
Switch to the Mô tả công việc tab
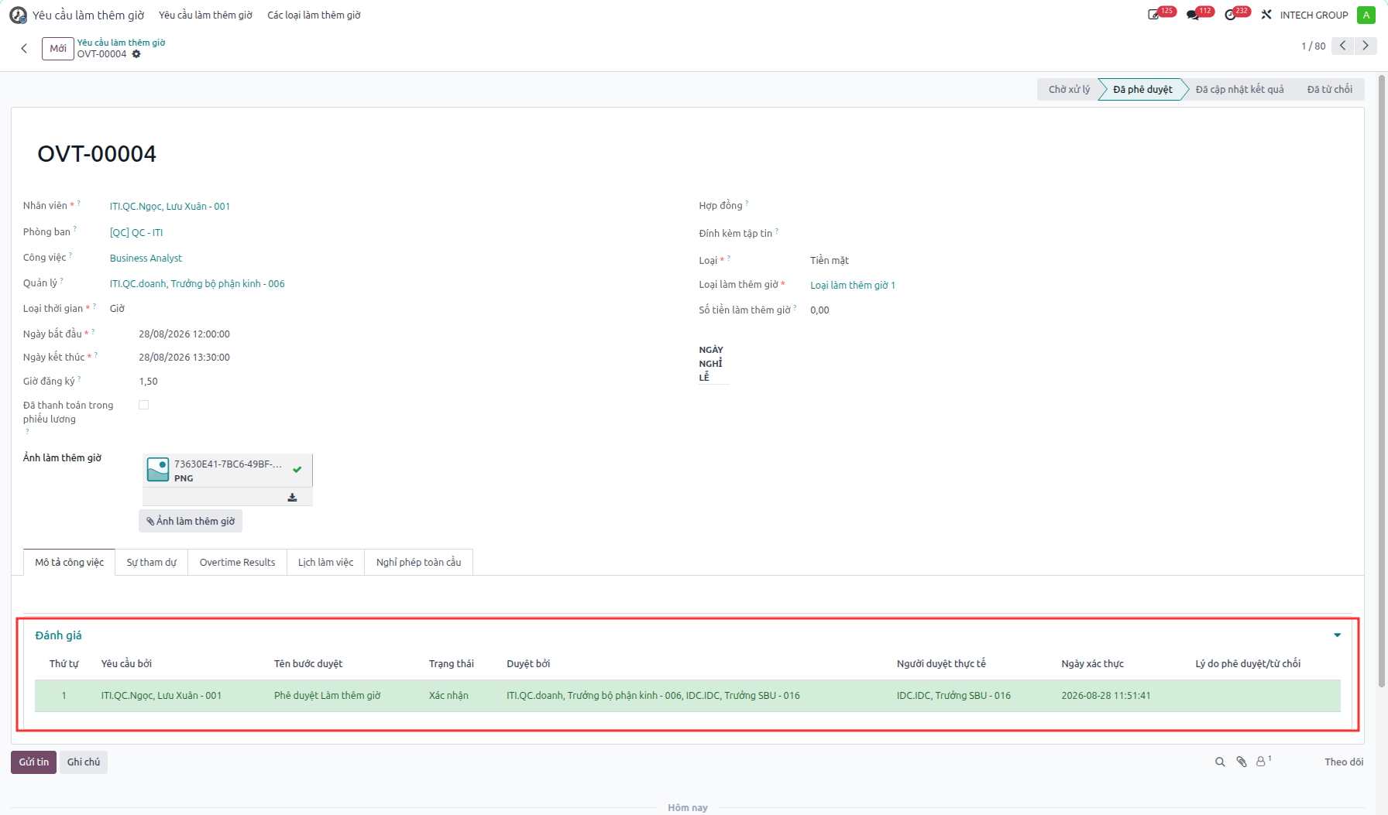pos(69,563)
